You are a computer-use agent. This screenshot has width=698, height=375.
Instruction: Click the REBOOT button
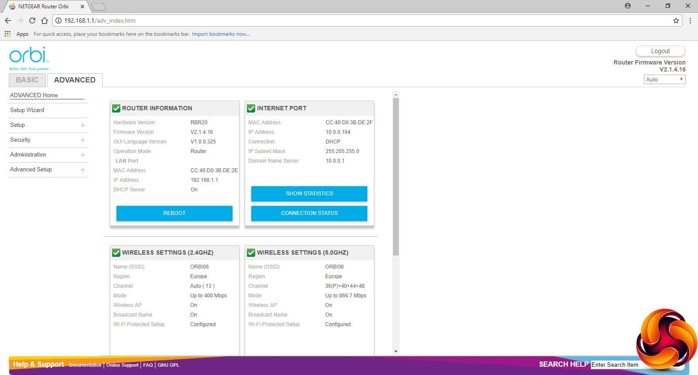(x=174, y=213)
